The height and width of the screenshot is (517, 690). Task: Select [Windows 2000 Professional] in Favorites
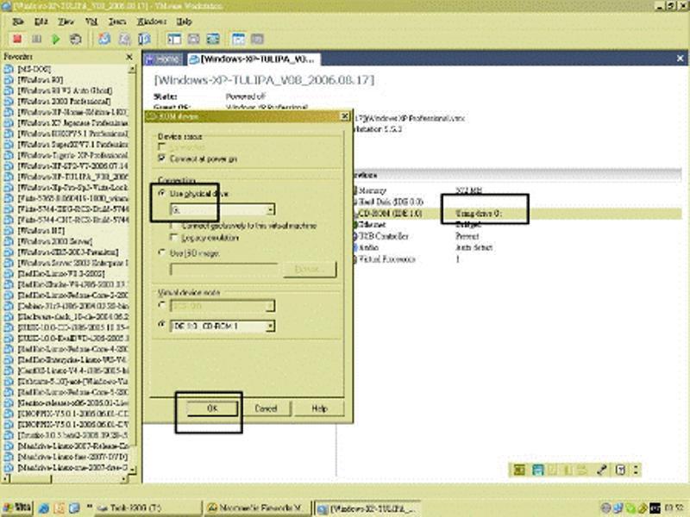(x=64, y=101)
